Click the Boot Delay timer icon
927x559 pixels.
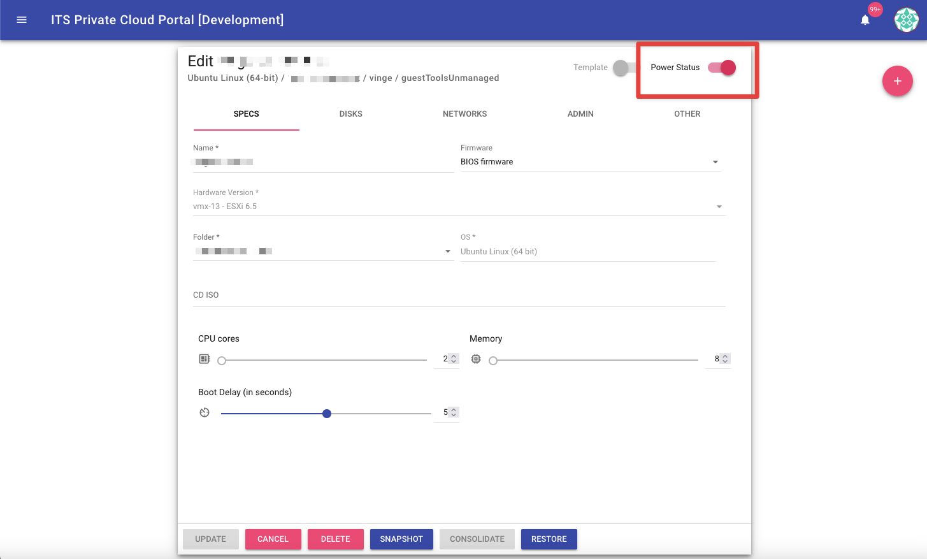[205, 412]
